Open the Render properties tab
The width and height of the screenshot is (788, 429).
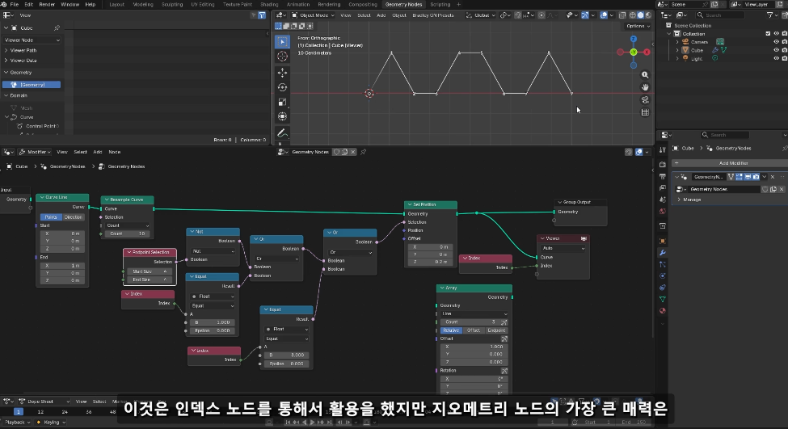coord(663,164)
